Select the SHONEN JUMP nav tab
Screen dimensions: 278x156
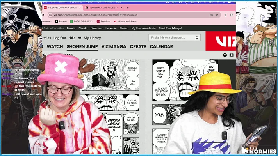(x=82, y=46)
